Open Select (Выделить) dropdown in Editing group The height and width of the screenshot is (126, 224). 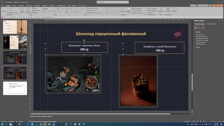point(149,13)
